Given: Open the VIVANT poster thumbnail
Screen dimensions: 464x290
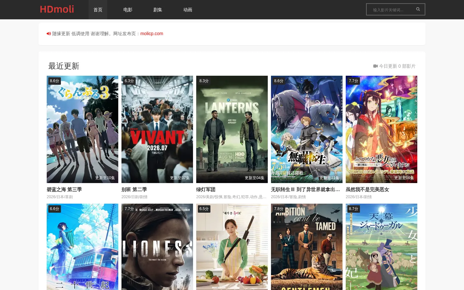Looking at the screenshot, I should (157, 129).
